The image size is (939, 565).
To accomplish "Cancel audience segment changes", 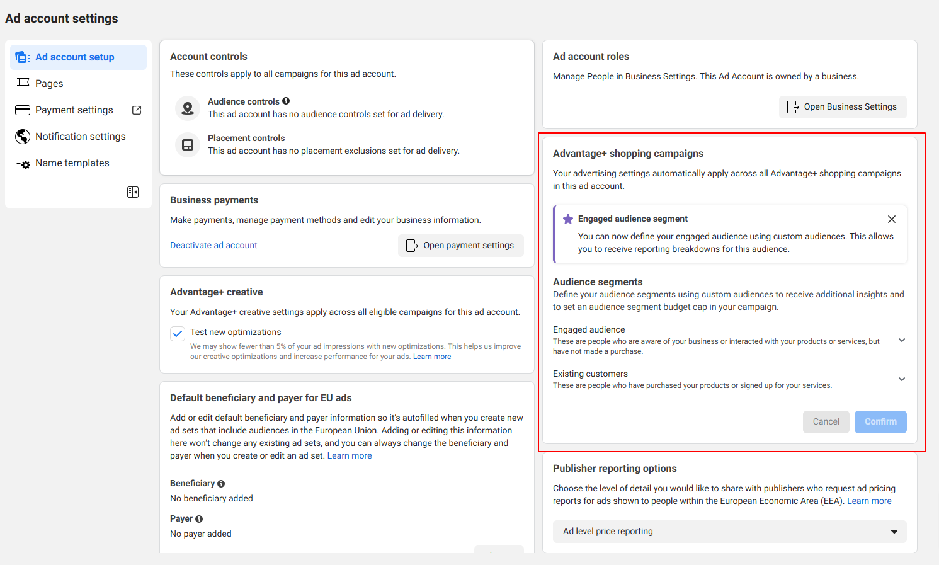I will pyautogui.click(x=826, y=422).
